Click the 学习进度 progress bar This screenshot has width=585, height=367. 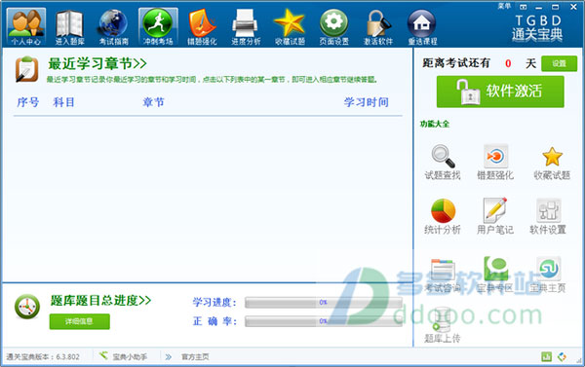click(x=324, y=302)
